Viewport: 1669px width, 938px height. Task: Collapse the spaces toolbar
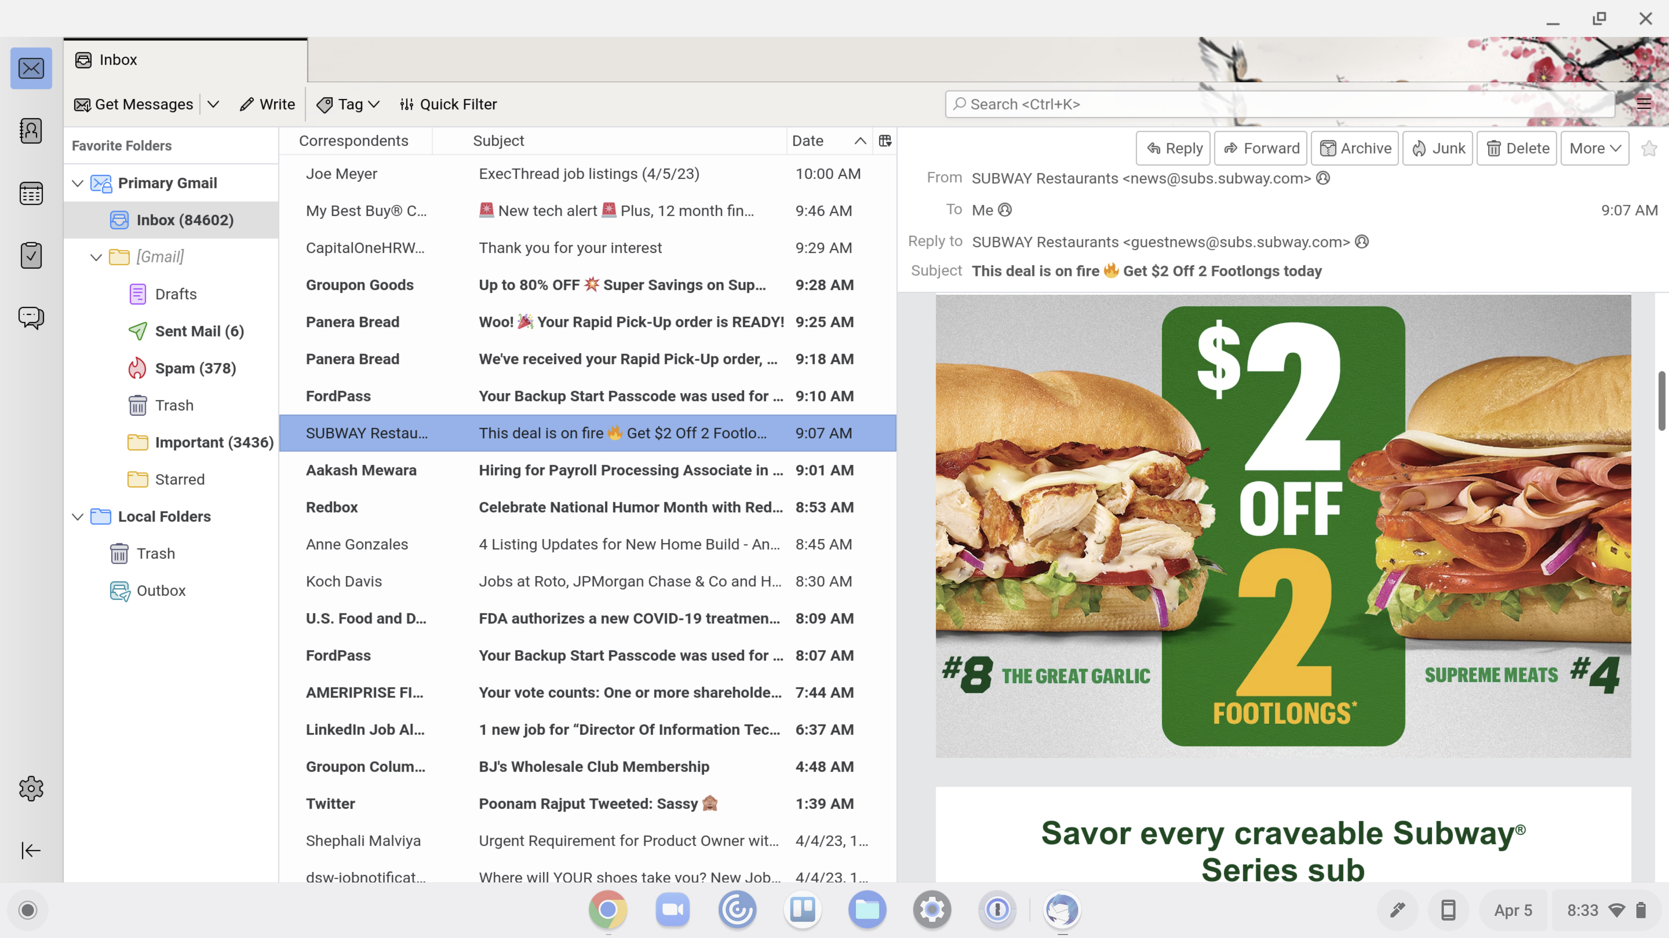(31, 850)
